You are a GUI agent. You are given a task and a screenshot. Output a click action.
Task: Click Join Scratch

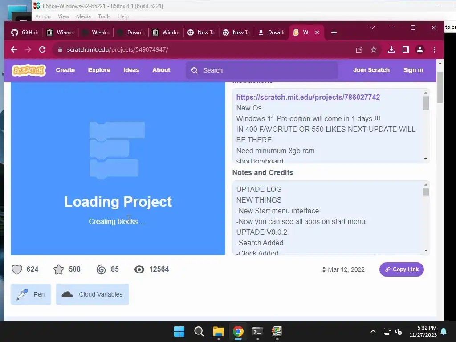pos(371,70)
